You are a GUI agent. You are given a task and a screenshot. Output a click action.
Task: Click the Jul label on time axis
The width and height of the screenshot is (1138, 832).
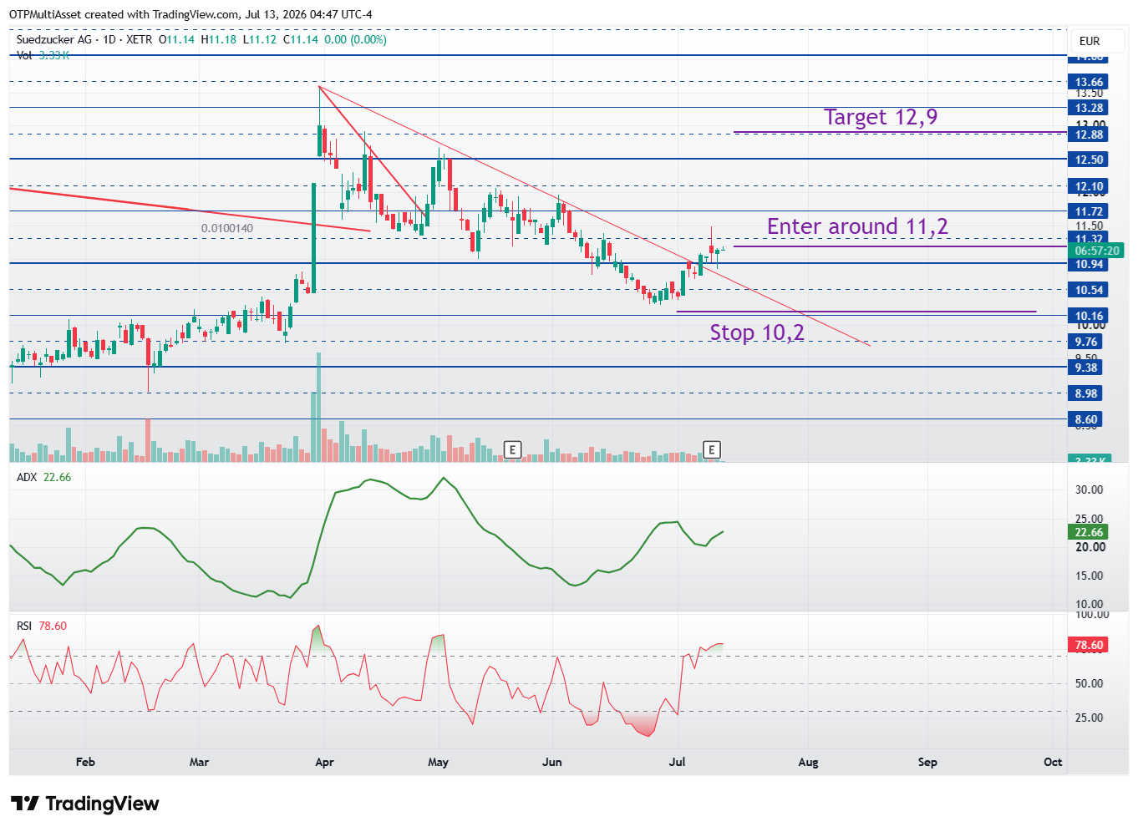pyautogui.click(x=678, y=762)
